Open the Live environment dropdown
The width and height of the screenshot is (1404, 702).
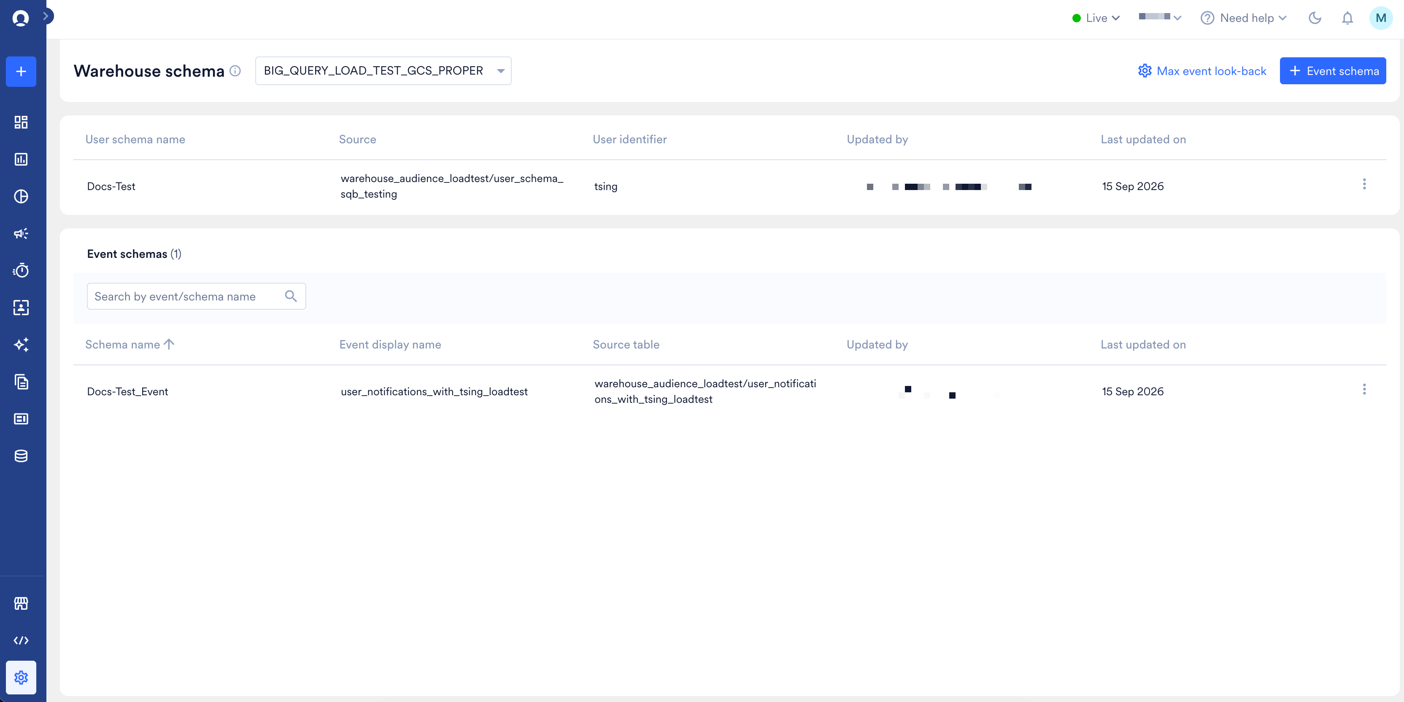point(1096,18)
